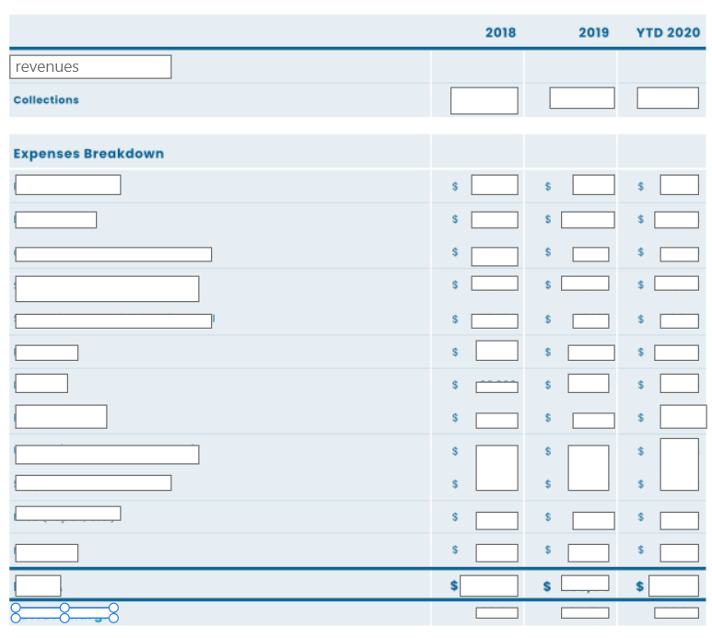Select the 2018 field below the total row
712x638 pixels.
(x=496, y=613)
